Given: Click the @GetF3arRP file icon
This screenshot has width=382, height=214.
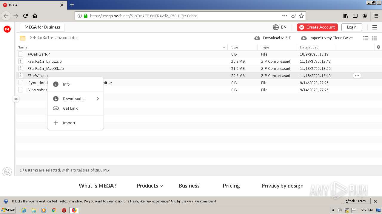Looking at the screenshot, I should pyautogui.click(x=21, y=54).
